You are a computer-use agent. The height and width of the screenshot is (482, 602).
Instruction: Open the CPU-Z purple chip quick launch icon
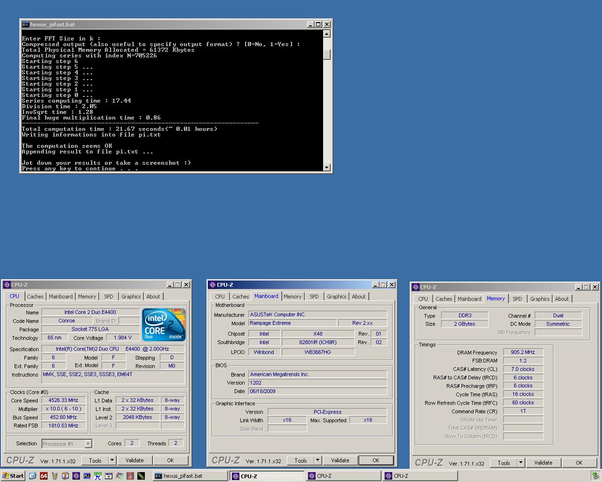click(x=76, y=476)
